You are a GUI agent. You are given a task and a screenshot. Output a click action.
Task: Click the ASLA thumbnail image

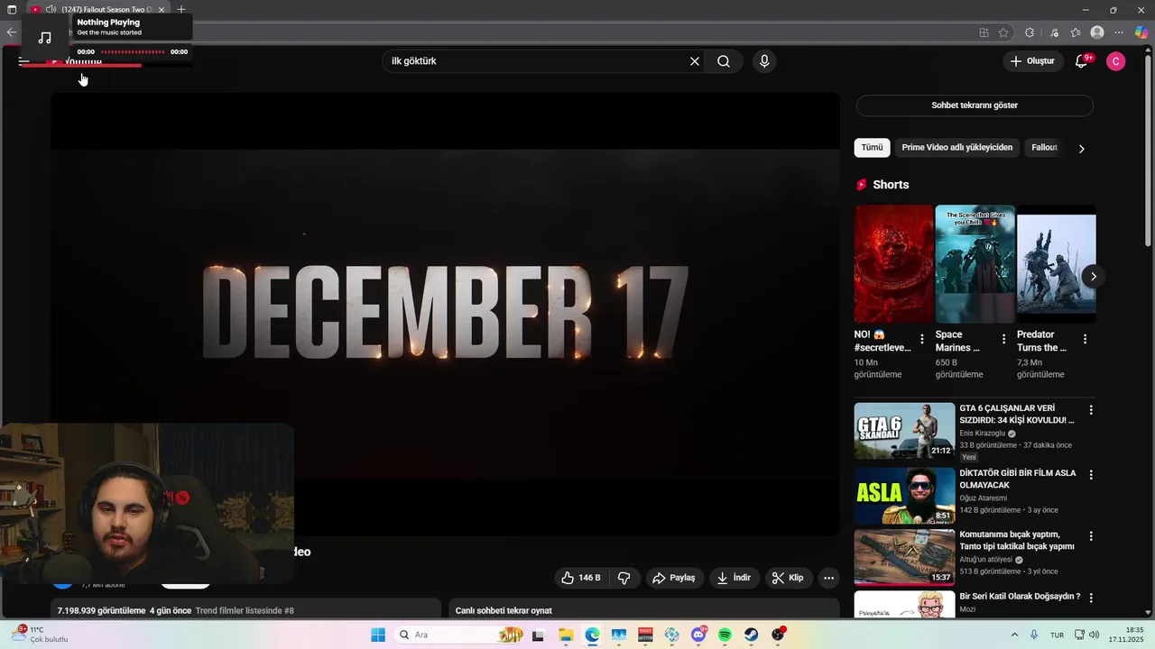(x=904, y=496)
